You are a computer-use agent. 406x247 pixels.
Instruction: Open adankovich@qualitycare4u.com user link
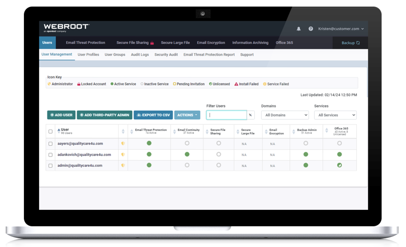click(x=84, y=154)
